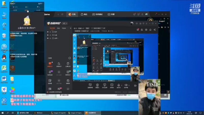This screenshot has height=115, width=204.
Task: Open WeGame 先锋测试 tab
Action: click(97, 14)
